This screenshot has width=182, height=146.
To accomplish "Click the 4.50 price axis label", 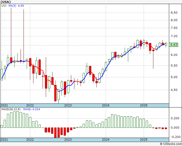I will [174, 90].
